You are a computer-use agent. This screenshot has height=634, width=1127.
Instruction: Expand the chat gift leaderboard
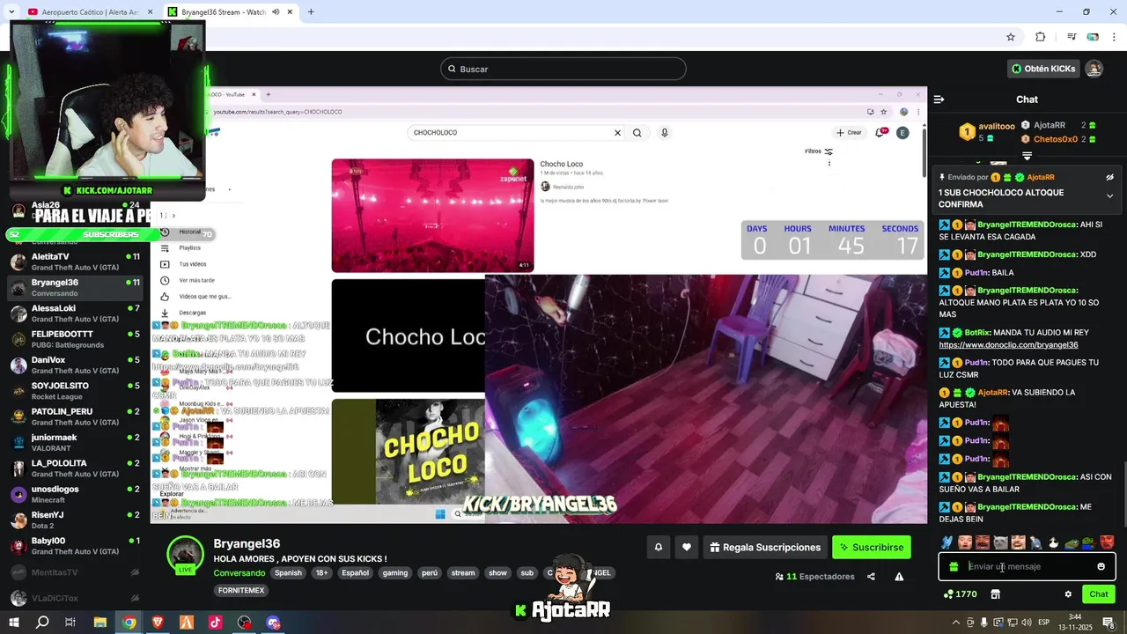pos(1027,156)
